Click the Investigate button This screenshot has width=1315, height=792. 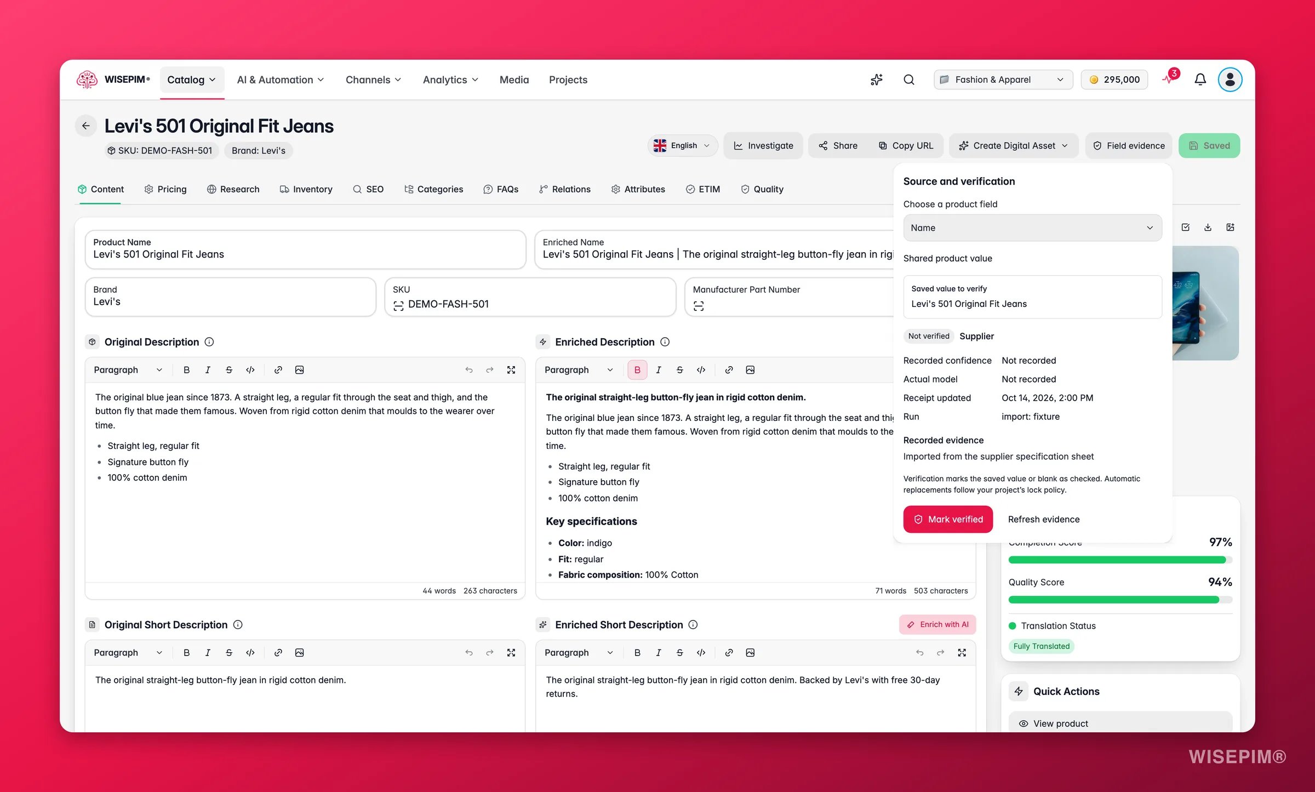(763, 146)
